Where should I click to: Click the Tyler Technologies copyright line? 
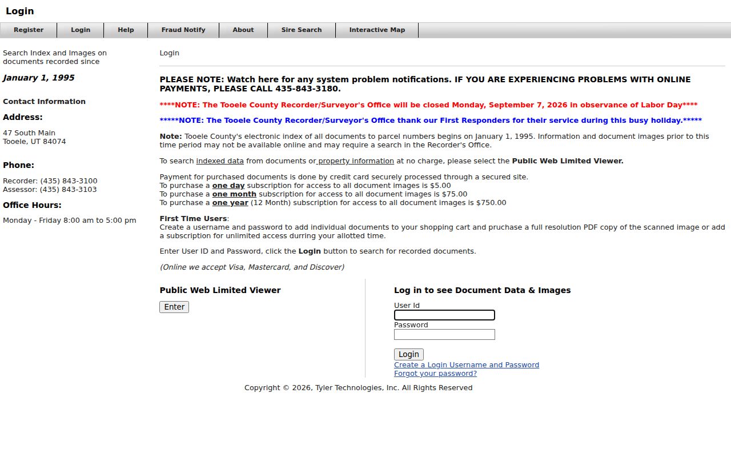coord(358,388)
